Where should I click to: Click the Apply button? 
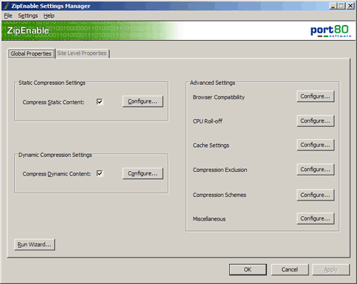click(x=331, y=270)
